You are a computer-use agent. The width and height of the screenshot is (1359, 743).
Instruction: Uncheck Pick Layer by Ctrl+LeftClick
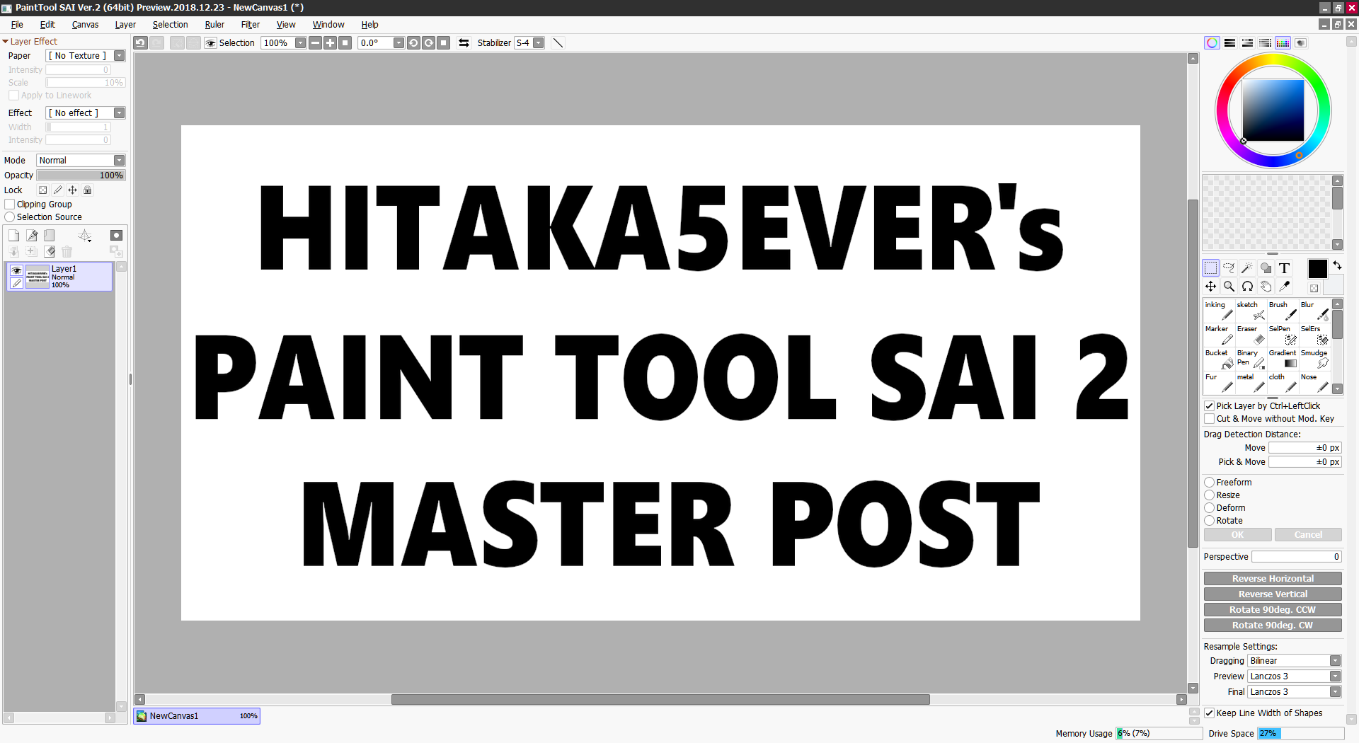pyautogui.click(x=1210, y=406)
